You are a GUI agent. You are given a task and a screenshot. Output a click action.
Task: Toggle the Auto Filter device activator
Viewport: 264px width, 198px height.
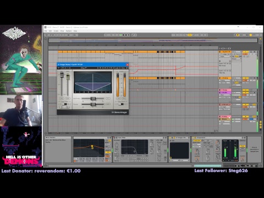(x=114, y=137)
